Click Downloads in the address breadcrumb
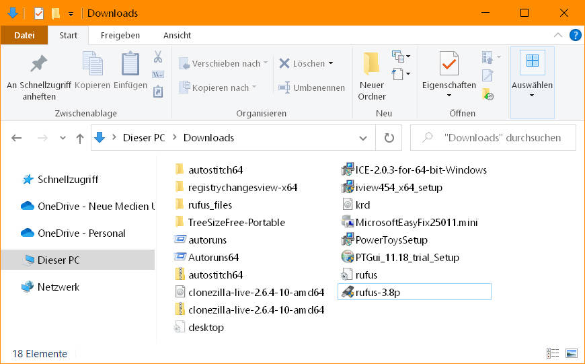The image size is (585, 364). tap(208, 138)
